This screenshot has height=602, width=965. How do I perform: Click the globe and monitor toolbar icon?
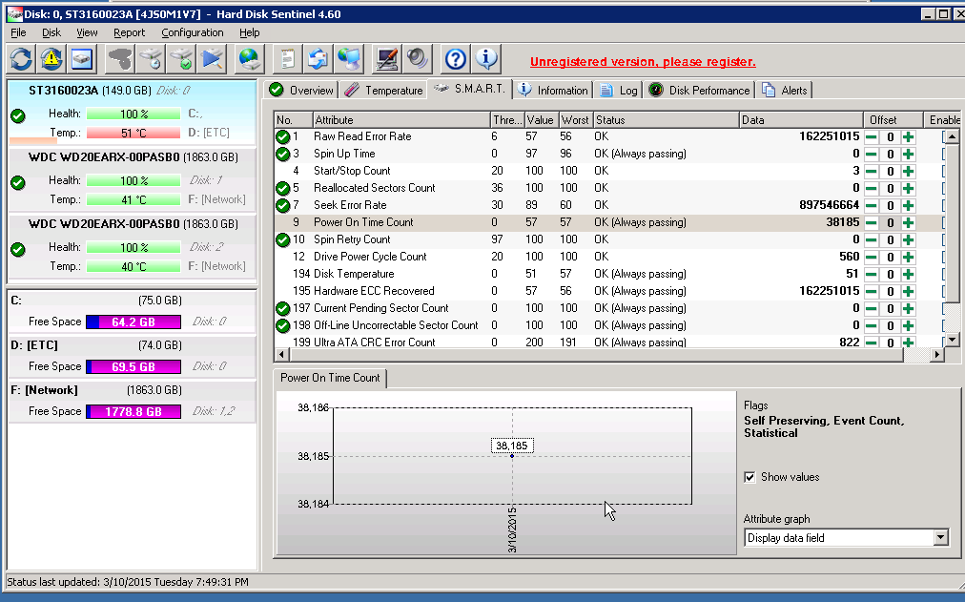click(349, 60)
